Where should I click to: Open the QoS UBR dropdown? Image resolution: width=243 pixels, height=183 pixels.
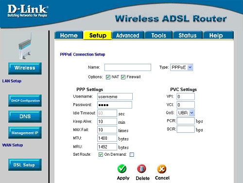click(186, 113)
